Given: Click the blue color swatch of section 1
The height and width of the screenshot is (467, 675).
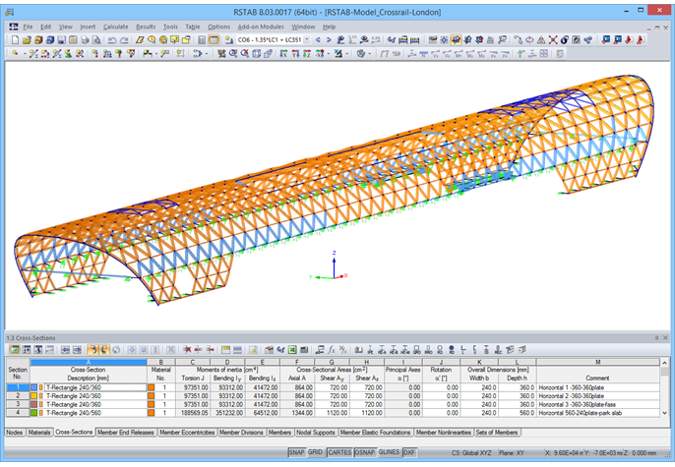Looking at the screenshot, I should pyautogui.click(x=34, y=387).
